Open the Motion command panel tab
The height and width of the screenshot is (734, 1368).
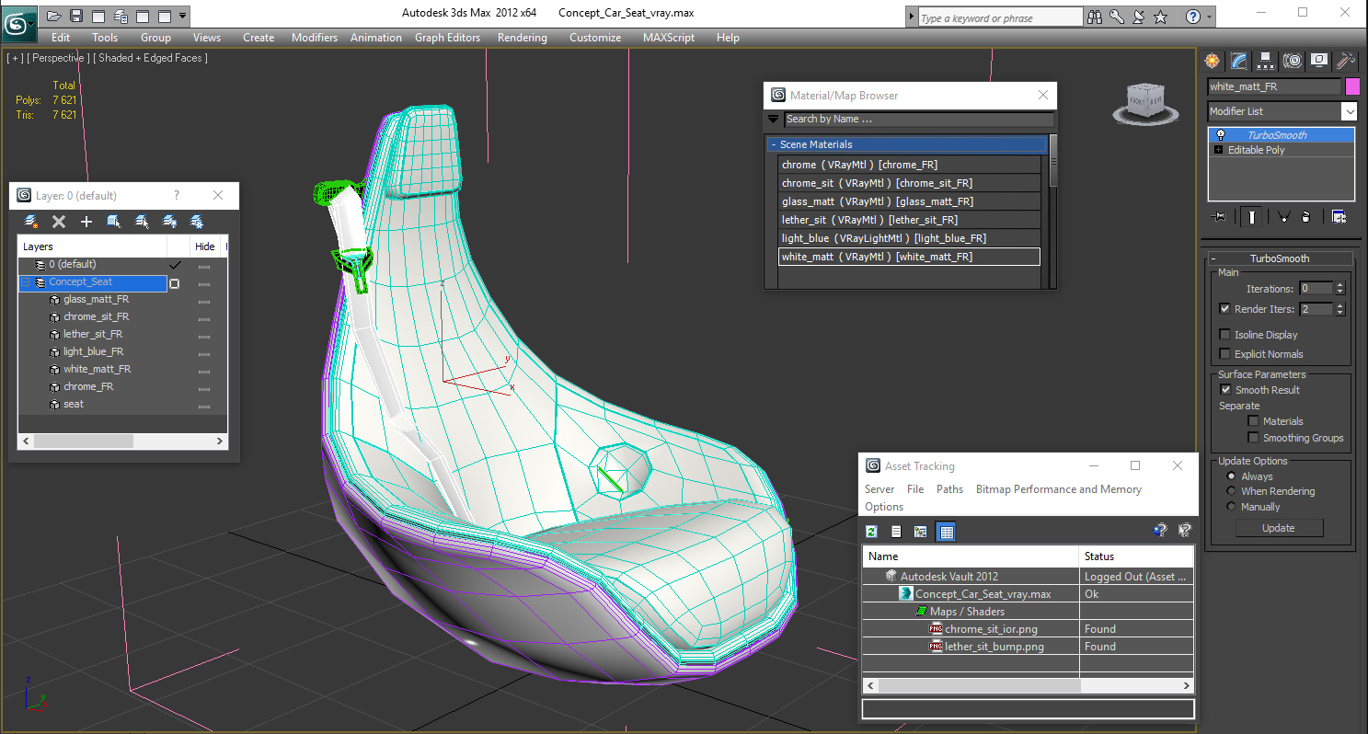pos(1293,61)
